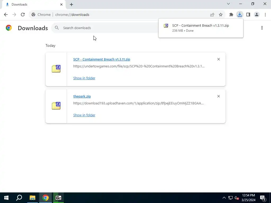Share this page icon in address bar
Screen dimensions: 271x203
click(x=212, y=15)
